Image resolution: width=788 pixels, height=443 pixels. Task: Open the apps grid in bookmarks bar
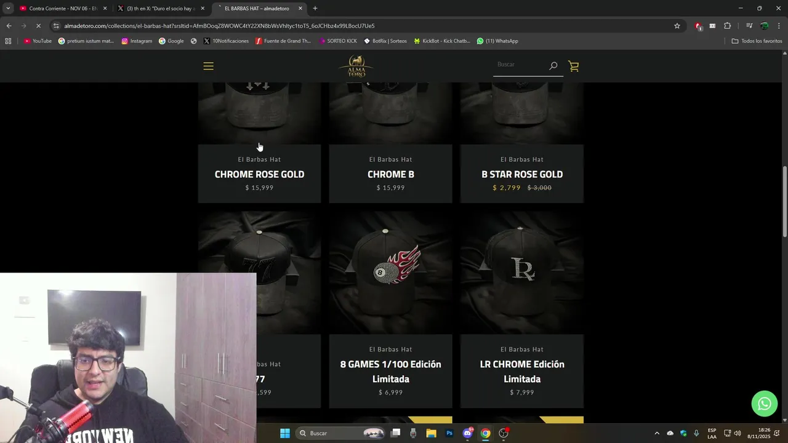click(8, 41)
